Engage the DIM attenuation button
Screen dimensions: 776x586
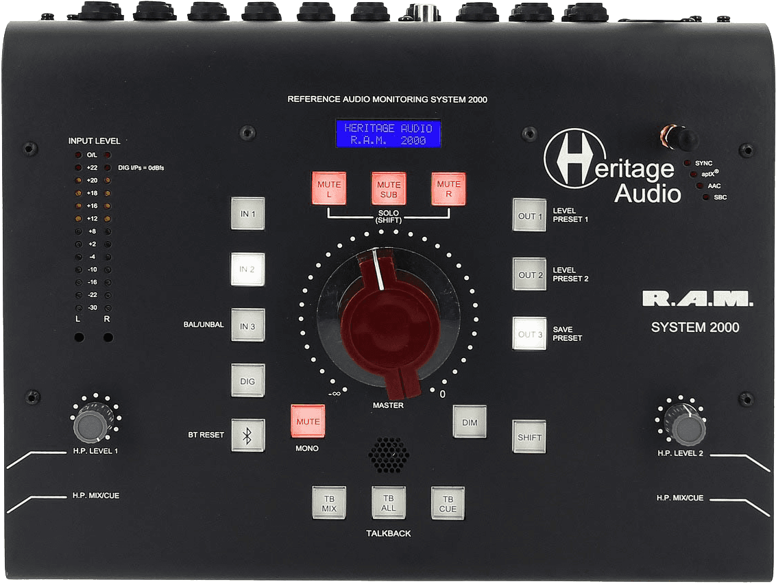pyautogui.click(x=470, y=422)
